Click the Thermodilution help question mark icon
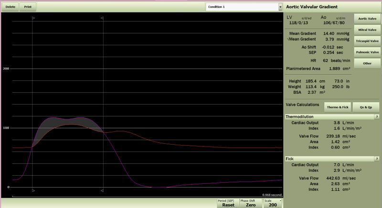 point(377,117)
